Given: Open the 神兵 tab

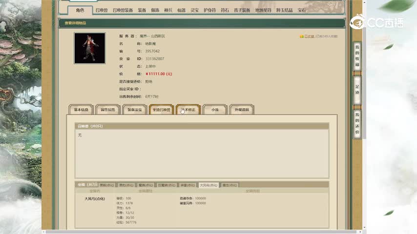Looking at the screenshot, I should point(168,10).
